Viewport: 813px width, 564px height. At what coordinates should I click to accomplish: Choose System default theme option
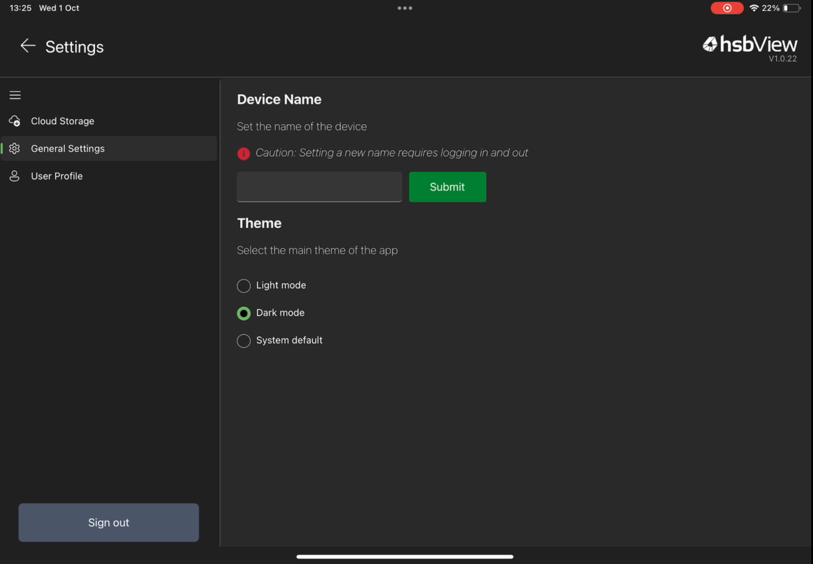244,341
